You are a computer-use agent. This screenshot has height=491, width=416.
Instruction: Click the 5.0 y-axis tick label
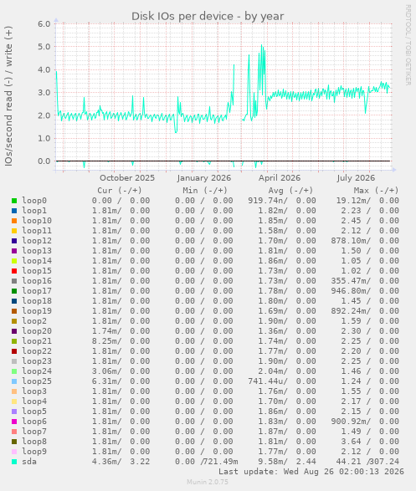[x=44, y=47]
